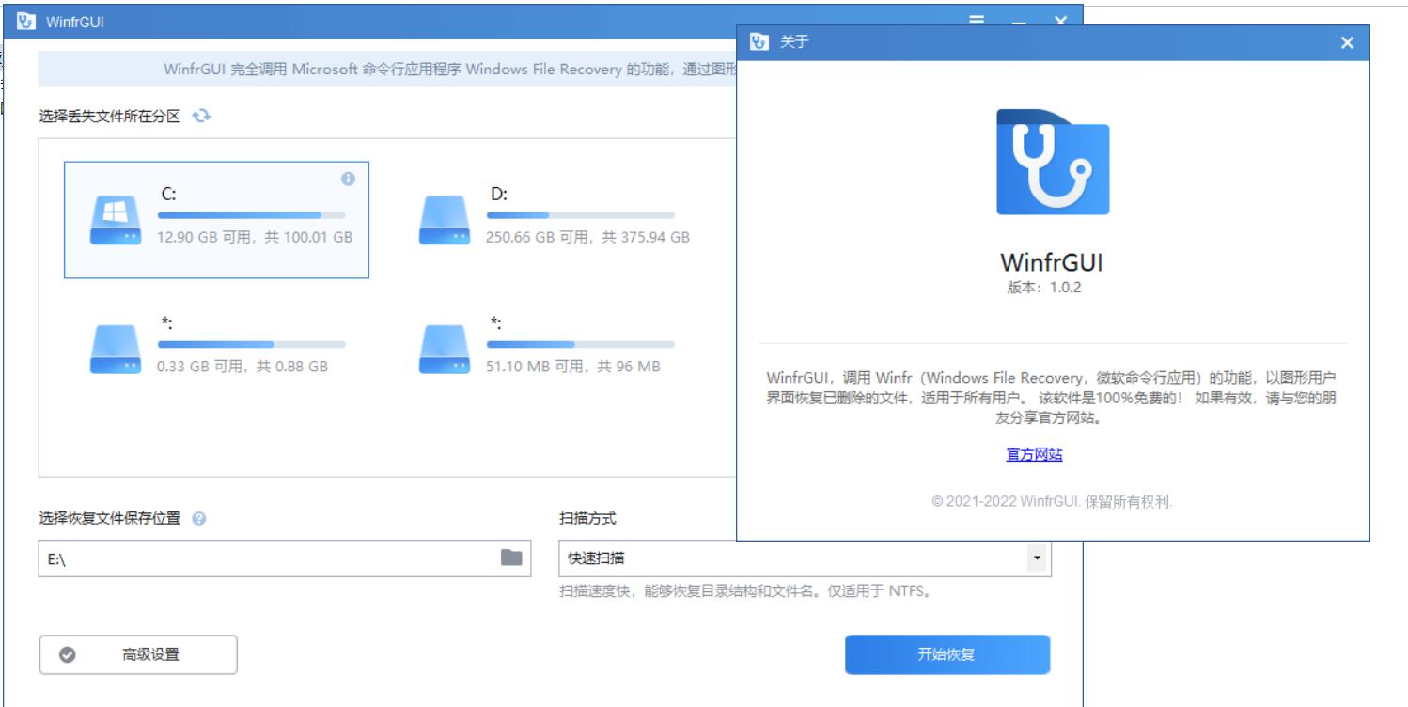Click the info icon on C: drive card

coord(348,179)
